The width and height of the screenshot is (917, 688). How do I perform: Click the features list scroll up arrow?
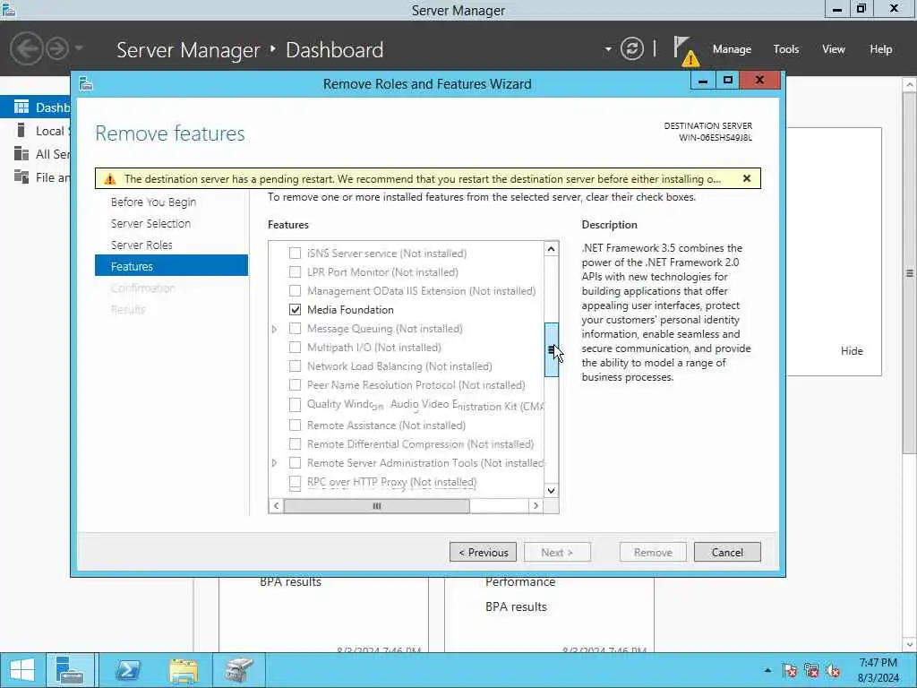pyautogui.click(x=551, y=249)
